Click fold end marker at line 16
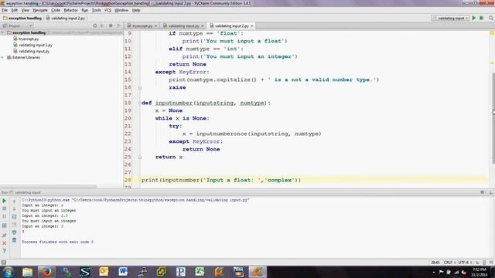Image resolution: width=495 pixels, height=278 pixels. pyautogui.click(x=139, y=87)
